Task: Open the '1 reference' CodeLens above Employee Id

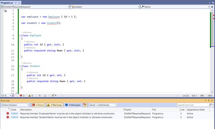Action: coord(29,42)
